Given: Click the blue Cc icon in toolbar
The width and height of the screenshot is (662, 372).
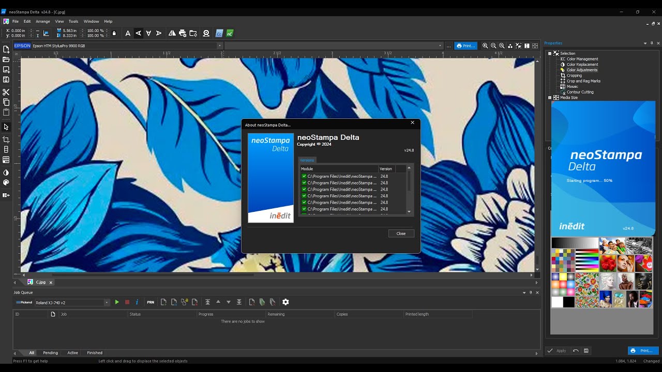Looking at the screenshot, I should point(219,33).
